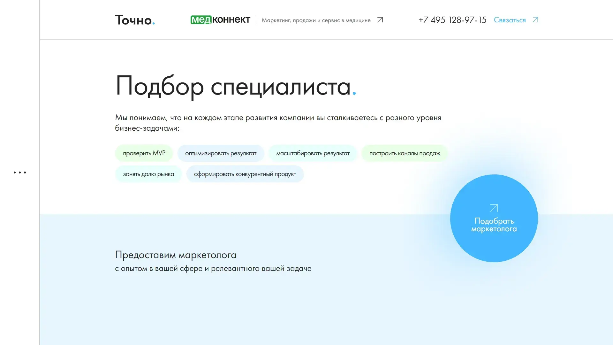Select the занять долю рынка tag
This screenshot has width=613, height=345.
point(148,174)
